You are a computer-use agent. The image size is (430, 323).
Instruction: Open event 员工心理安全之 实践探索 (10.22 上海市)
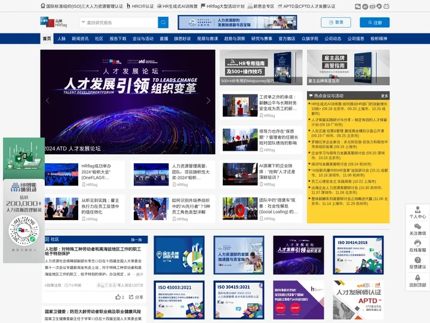pyautogui.click(x=343, y=181)
